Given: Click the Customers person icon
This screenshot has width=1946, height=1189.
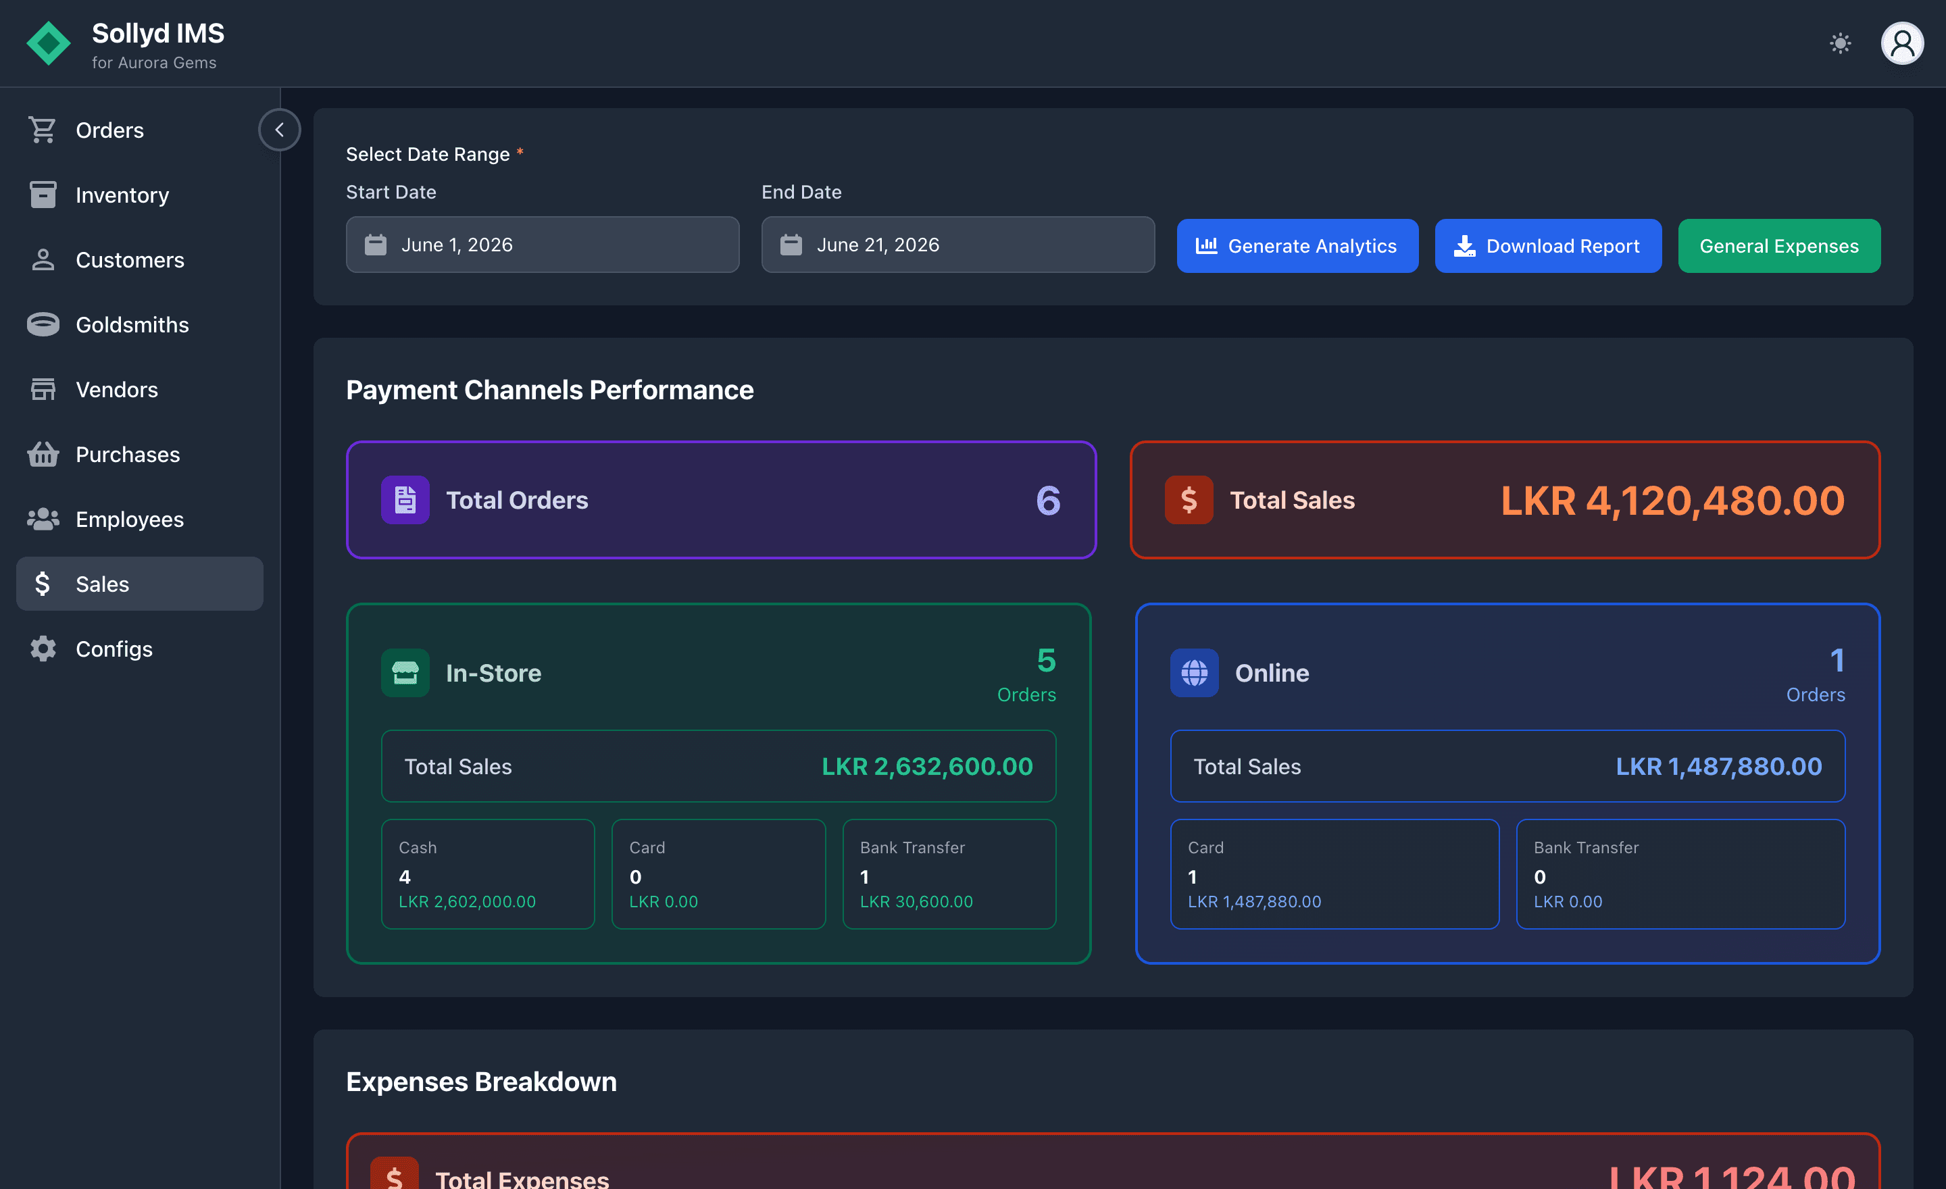Looking at the screenshot, I should (43, 259).
